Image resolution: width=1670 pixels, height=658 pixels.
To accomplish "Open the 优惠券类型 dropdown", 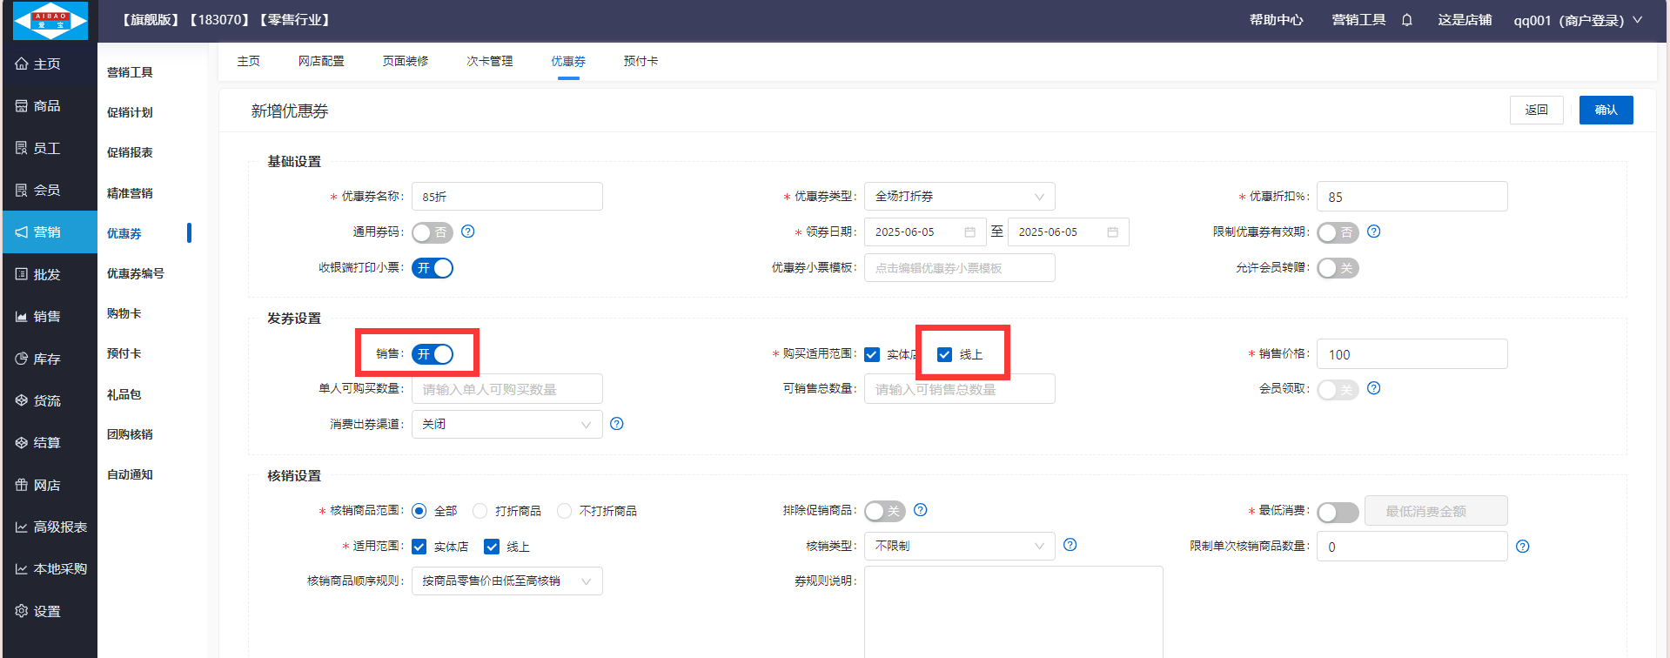I will [959, 197].
